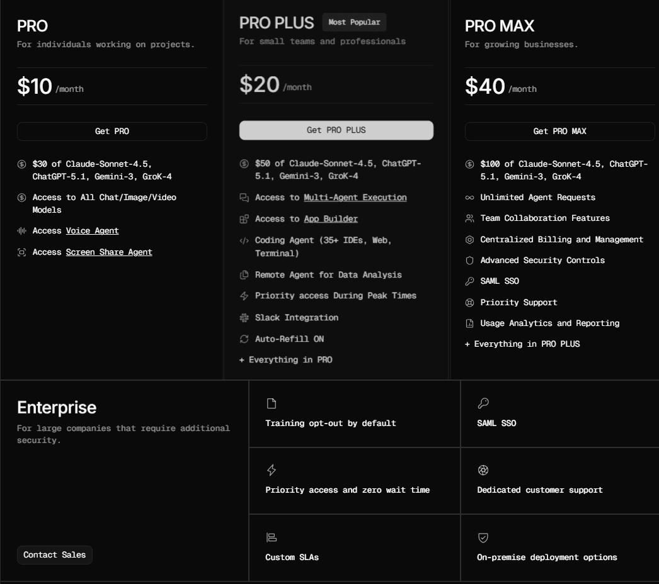Click the Screen Share Agent icon
Image resolution: width=659 pixels, height=584 pixels.
pos(20,252)
